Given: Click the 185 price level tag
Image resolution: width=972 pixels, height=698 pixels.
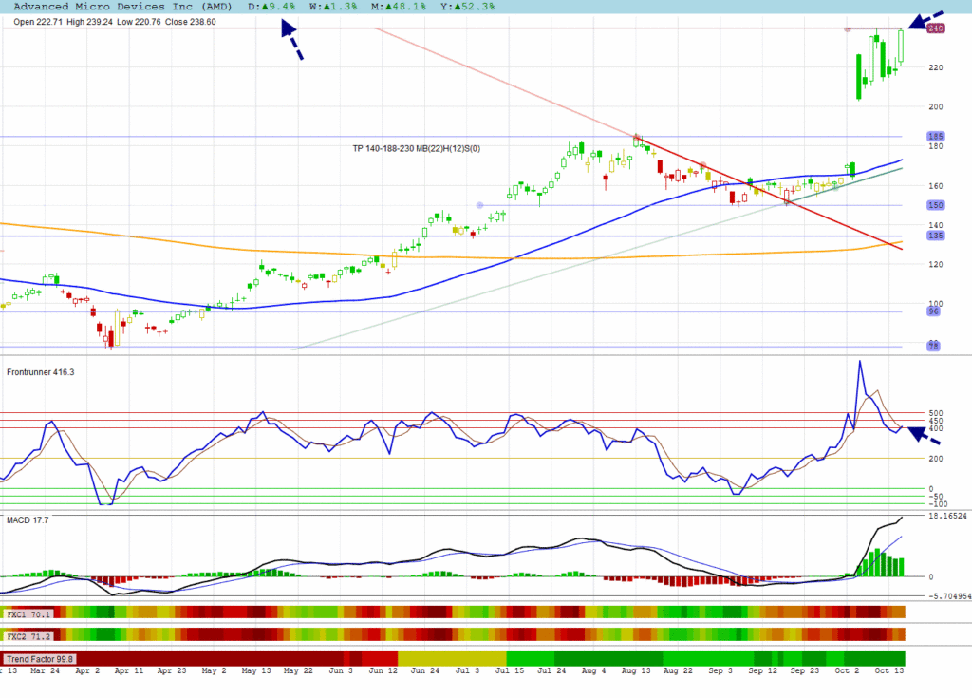Looking at the screenshot, I should 935,137.
